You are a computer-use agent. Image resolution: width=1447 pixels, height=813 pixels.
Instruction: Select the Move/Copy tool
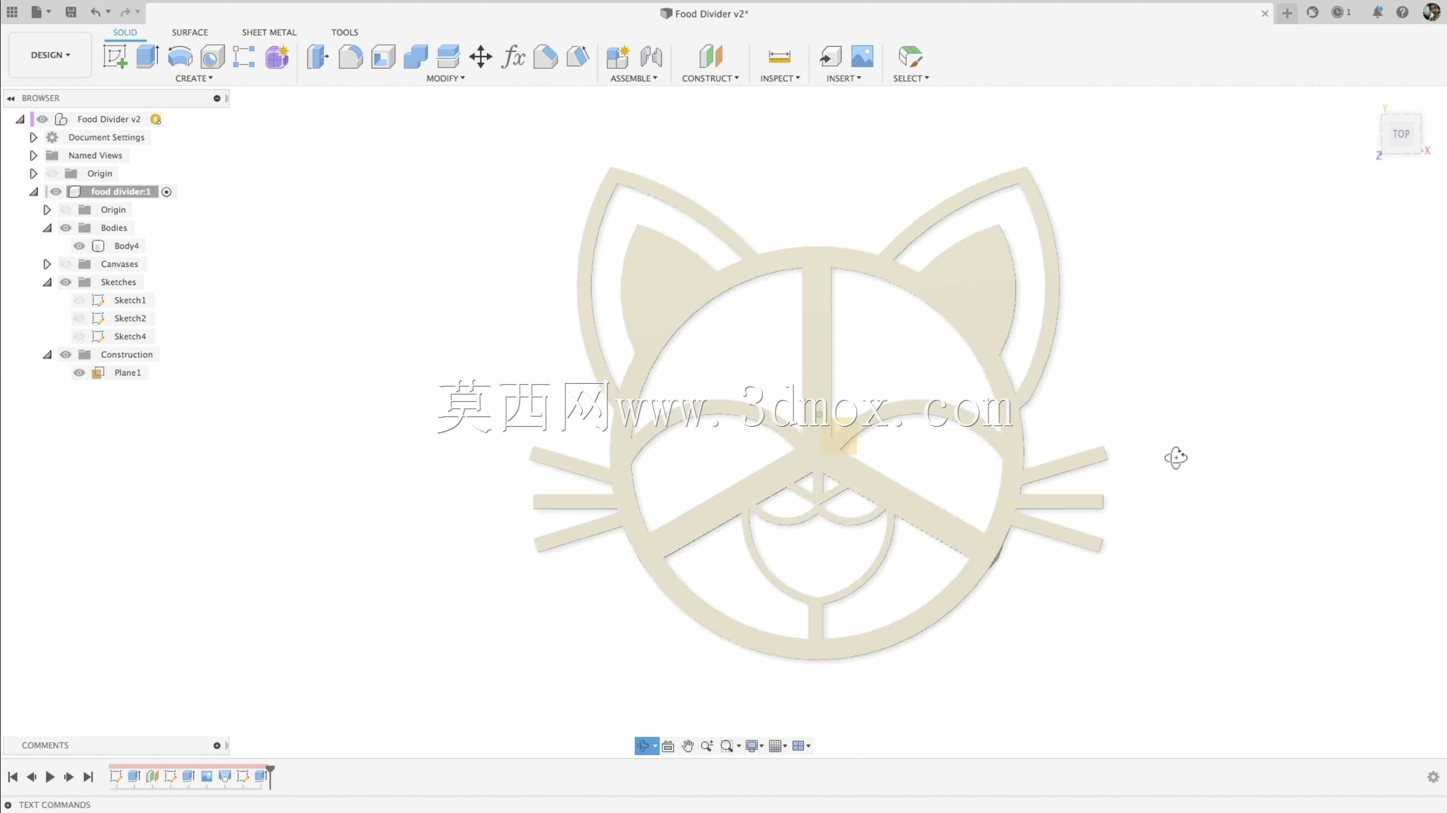[481, 57]
